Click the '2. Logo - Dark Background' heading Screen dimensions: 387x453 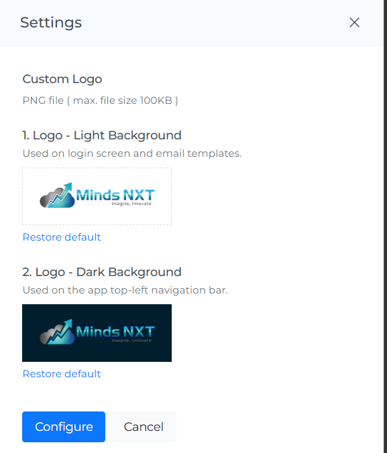[102, 272]
